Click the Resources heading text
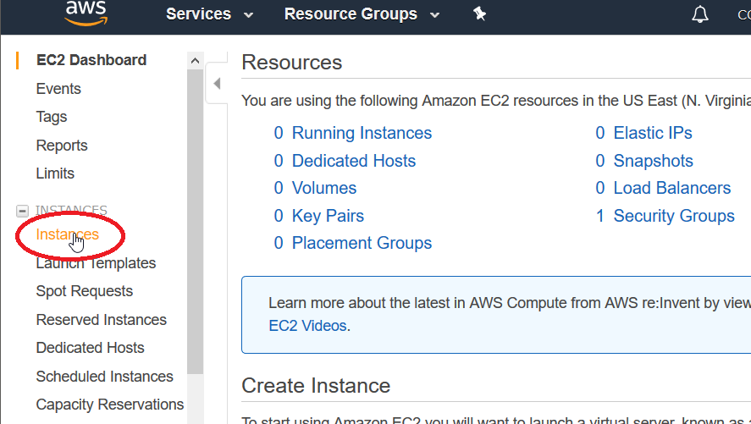The height and width of the screenshot is (424, 751). [x=292, y=63]
